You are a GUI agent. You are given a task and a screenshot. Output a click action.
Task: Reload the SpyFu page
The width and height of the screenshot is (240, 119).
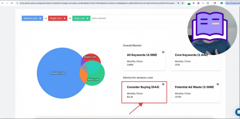[12, 3]
